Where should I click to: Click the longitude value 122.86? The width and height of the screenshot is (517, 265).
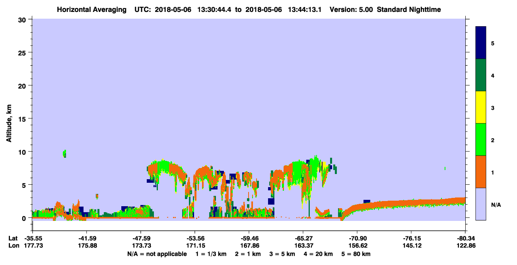(465, 246)
